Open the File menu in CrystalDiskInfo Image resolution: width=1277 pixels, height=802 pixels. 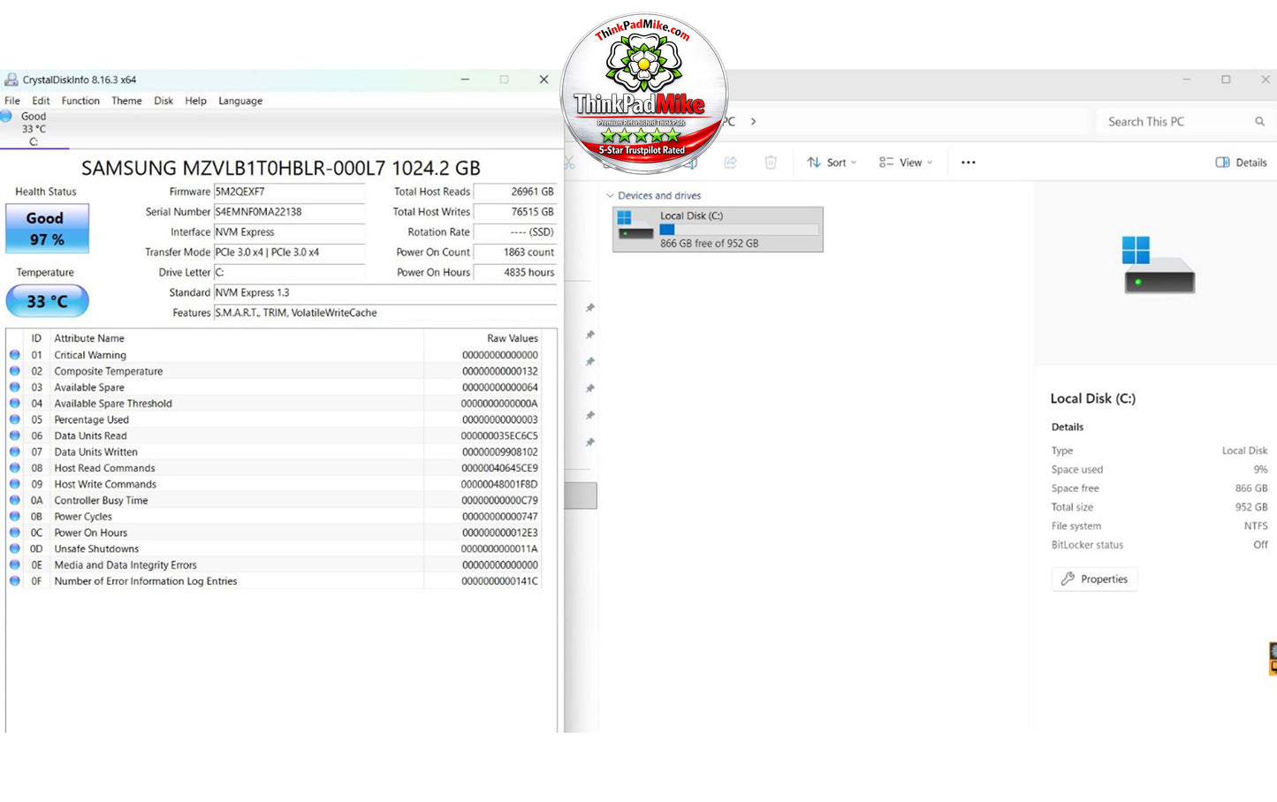tap(12, 101)
